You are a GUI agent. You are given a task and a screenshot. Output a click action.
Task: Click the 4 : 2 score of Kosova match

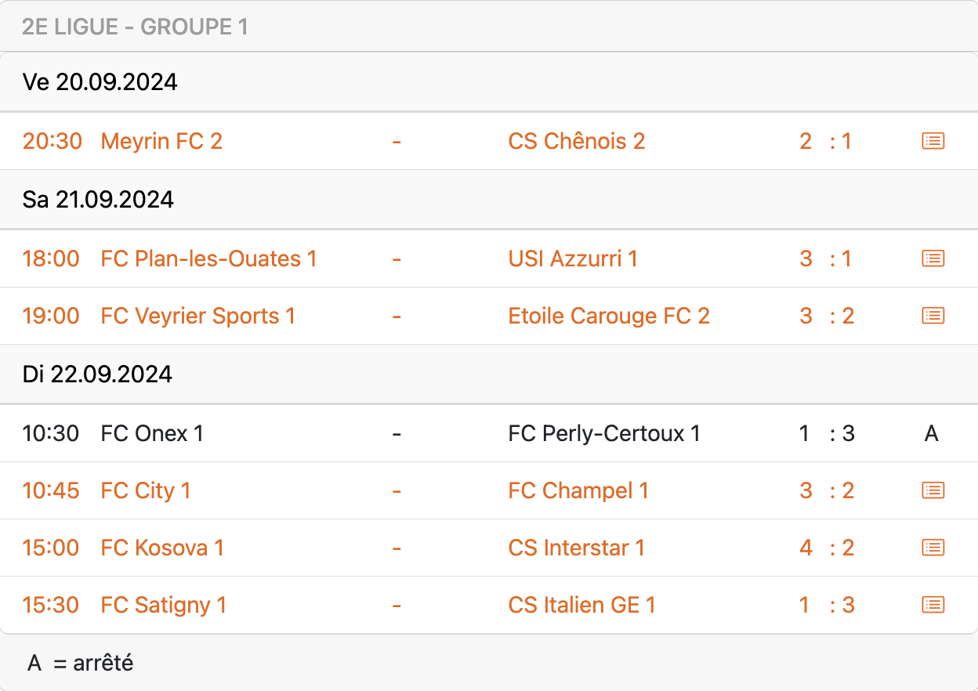pos(827,548)
